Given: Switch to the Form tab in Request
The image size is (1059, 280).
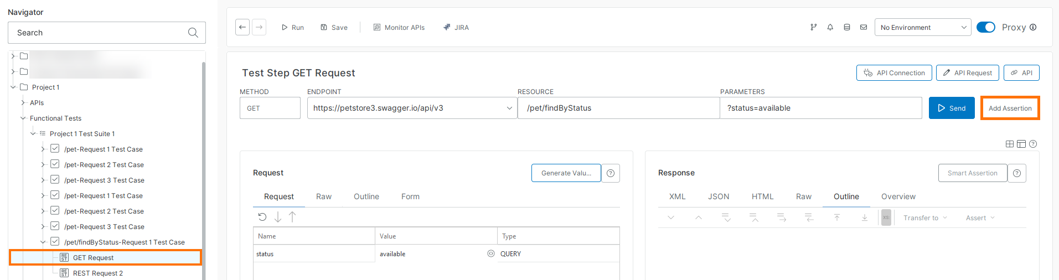Looking at the screenshot, I should click(x=410, y=196).
